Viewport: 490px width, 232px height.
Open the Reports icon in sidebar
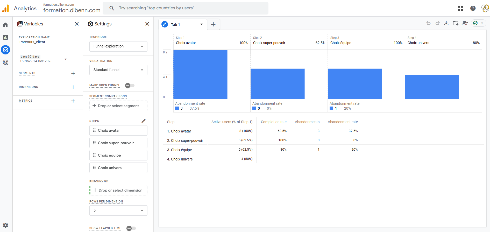click(x=5, y=37)
